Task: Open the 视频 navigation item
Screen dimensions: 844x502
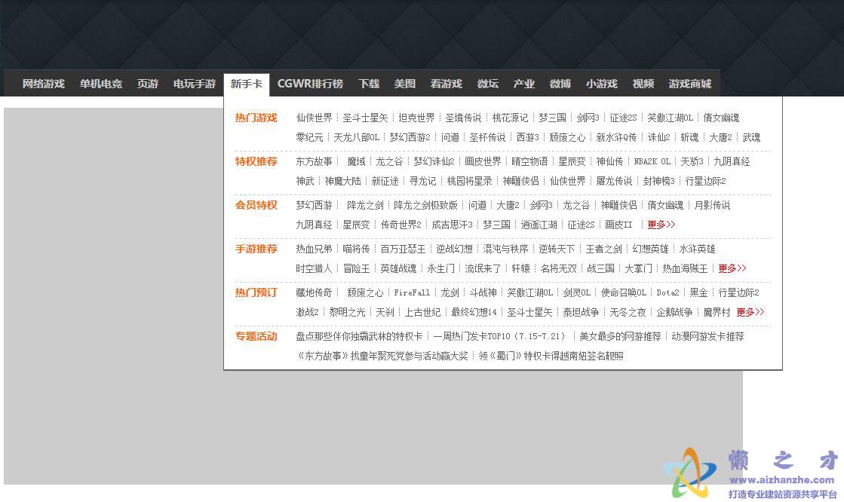Action: 643,84
